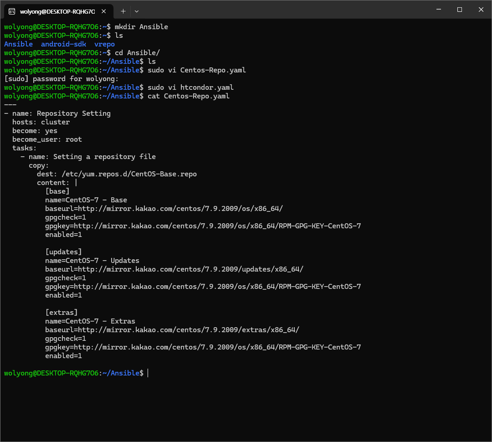Open the updates repo baseurl link
The image size is (492, 442).
pyautogui.click(x=190, y=269)
